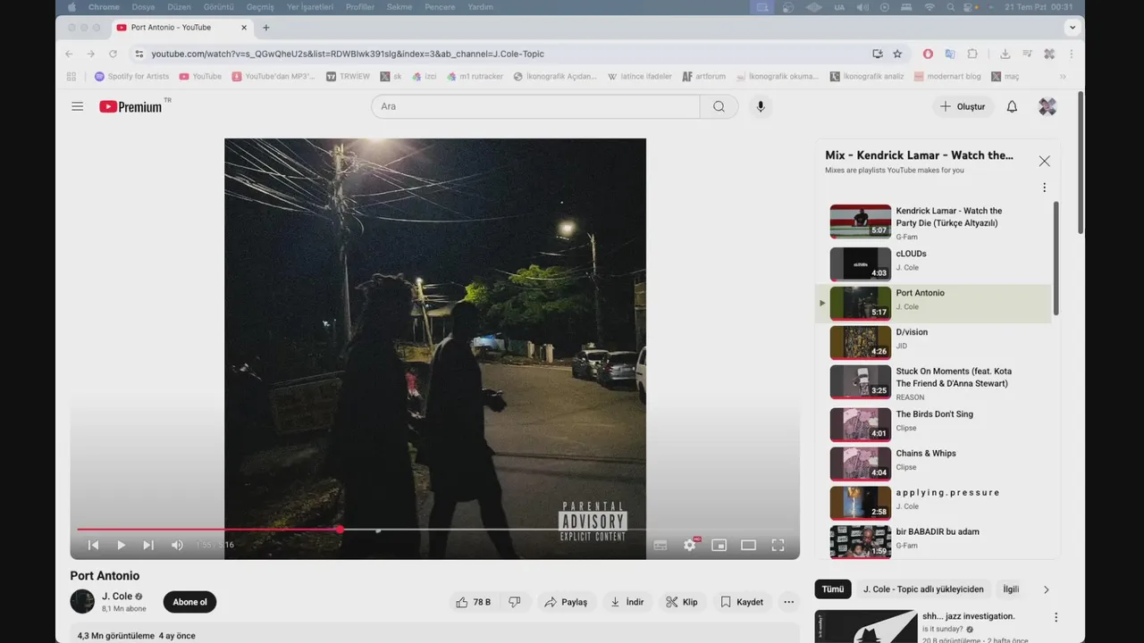This screenshot has height=643, width=1144.
Task: Download the video with İndir
Action: click(x=627, y=602)
